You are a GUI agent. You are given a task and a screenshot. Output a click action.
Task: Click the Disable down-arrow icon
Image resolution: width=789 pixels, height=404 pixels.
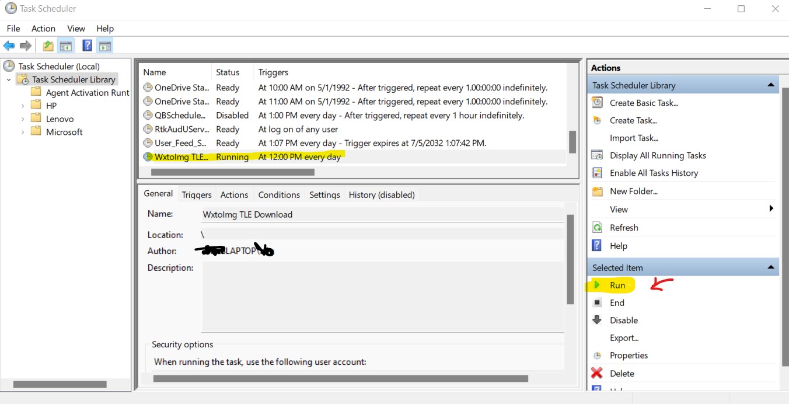[596, 320]
